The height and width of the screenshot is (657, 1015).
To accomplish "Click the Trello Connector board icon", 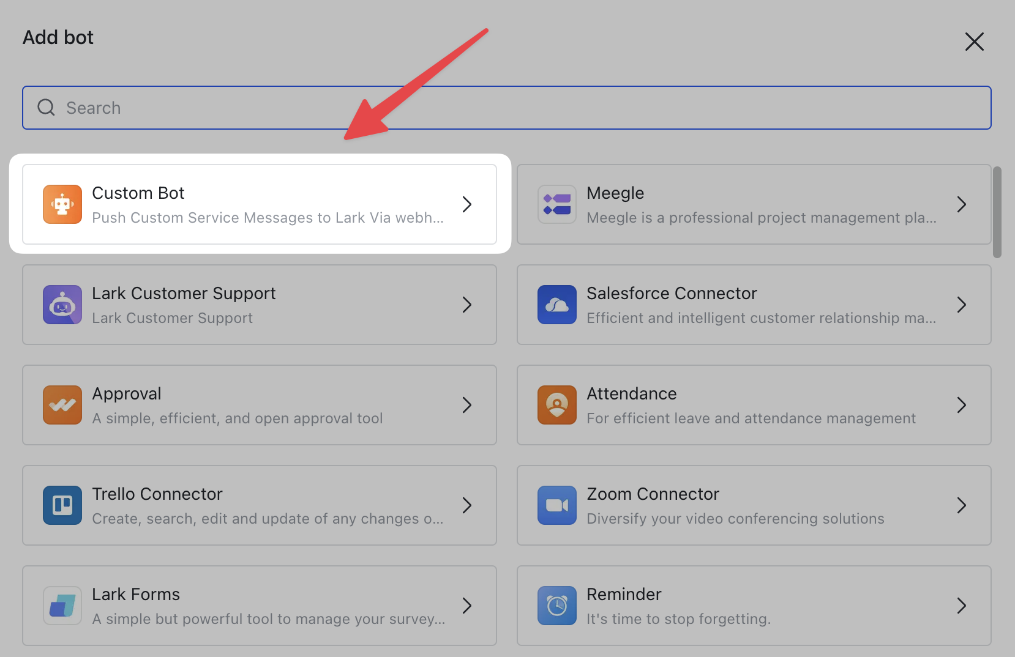I will pos(62,505).
